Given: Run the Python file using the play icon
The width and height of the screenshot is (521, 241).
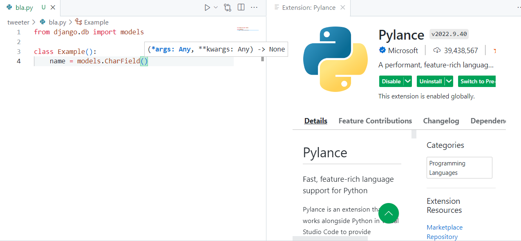Looking at the screenshot, I should pyautogui.click(x=207, y=7).
